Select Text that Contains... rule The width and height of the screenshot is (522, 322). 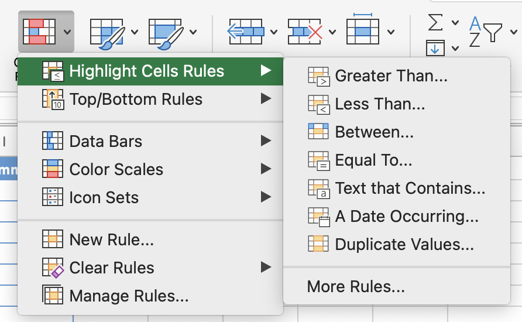coord(410,189)
